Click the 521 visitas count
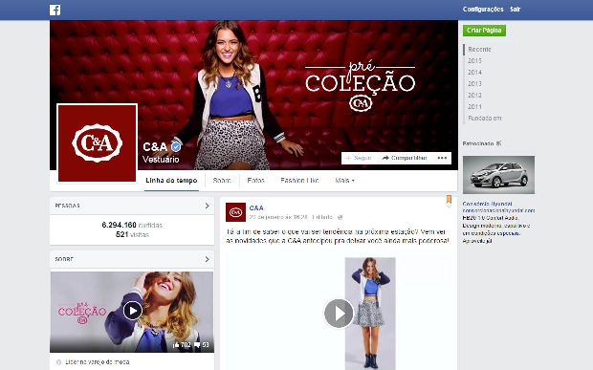 (132, 234)
